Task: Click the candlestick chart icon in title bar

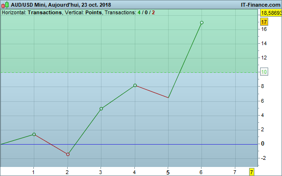Action: [5, 5]
